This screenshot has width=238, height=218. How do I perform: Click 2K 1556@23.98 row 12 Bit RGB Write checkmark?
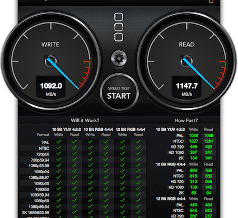point(123,212)
